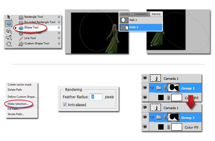The image size is (215, 141).
Task: Select Group 1 mask thumbnail, lower layers panel
Action: (x=173, y=117)
